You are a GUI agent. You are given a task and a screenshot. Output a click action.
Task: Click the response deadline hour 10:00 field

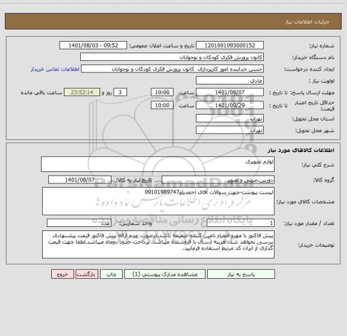coord(162,92)
